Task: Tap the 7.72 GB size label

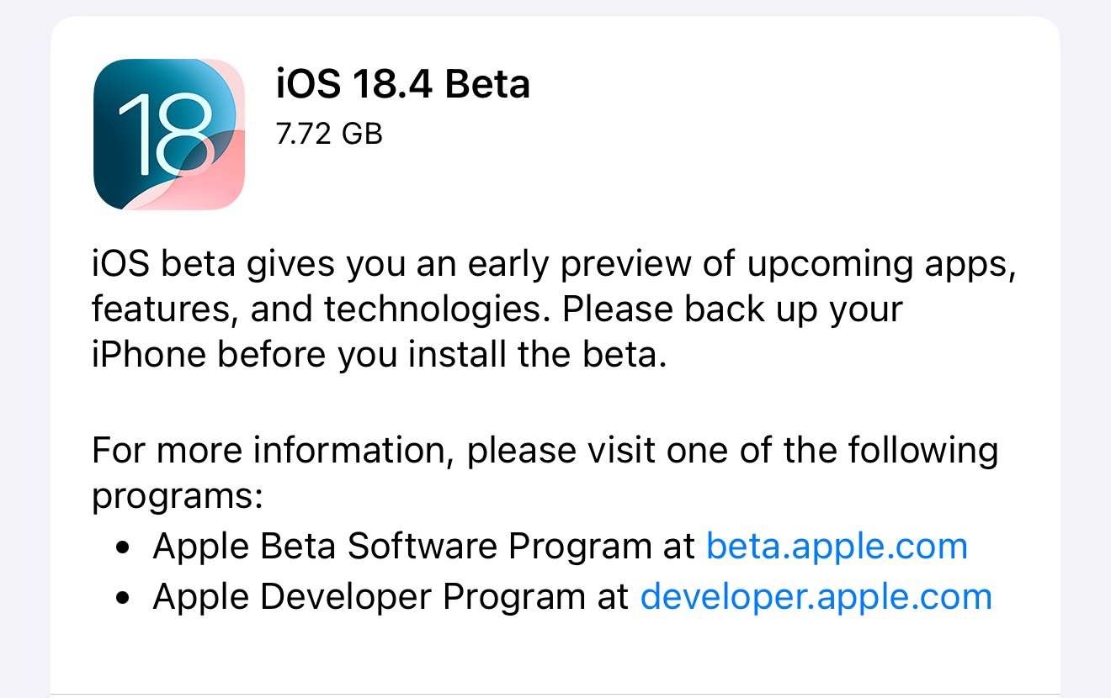Action: [330, 133]
